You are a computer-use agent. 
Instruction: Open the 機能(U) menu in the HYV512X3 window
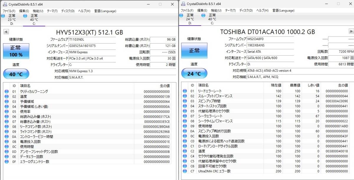pos(38,11)
